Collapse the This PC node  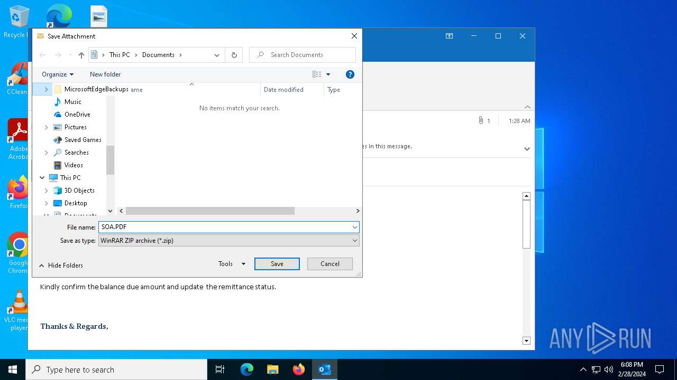(x=42, y=178)
